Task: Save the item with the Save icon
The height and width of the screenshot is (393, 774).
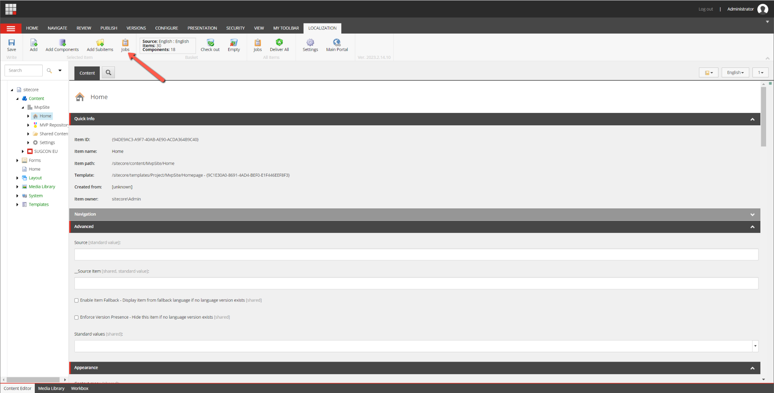Action: 12,45
